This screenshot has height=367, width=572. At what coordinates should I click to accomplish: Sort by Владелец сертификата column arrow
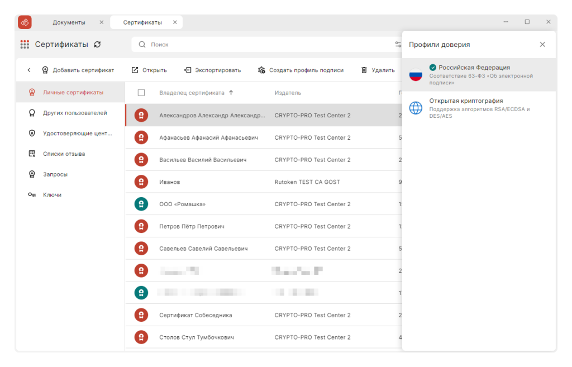[x=231, y=93]
